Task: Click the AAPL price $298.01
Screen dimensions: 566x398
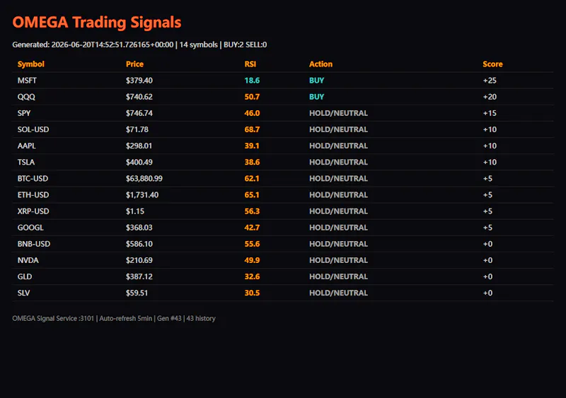Action: [139, 146]
